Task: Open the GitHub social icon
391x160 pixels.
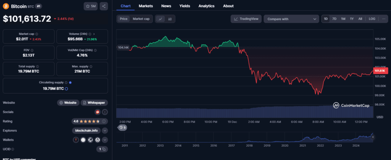Action: pyautogui.click(x=105, y=112)
